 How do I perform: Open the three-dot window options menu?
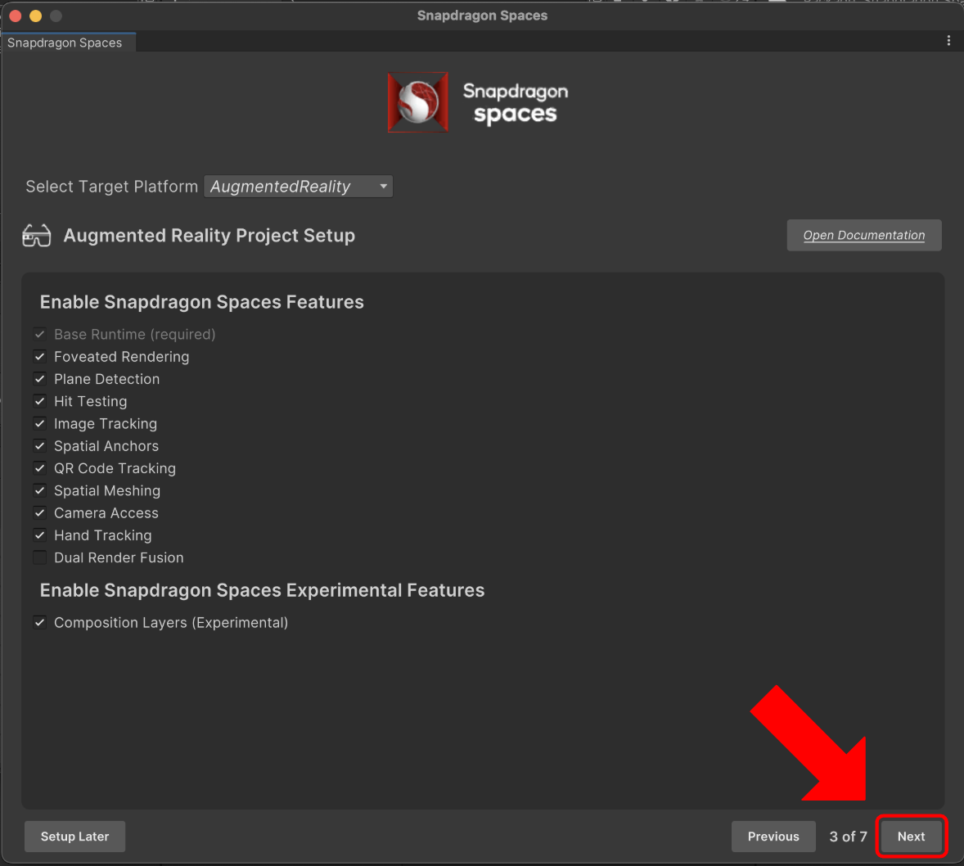pyautogui.click(x=948, y=41)
